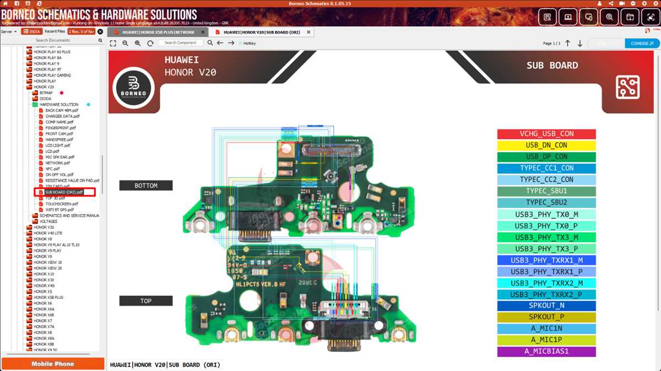Click the BOTTOM board label
This screenshot has width=661, height=371.
click(146, 185)
